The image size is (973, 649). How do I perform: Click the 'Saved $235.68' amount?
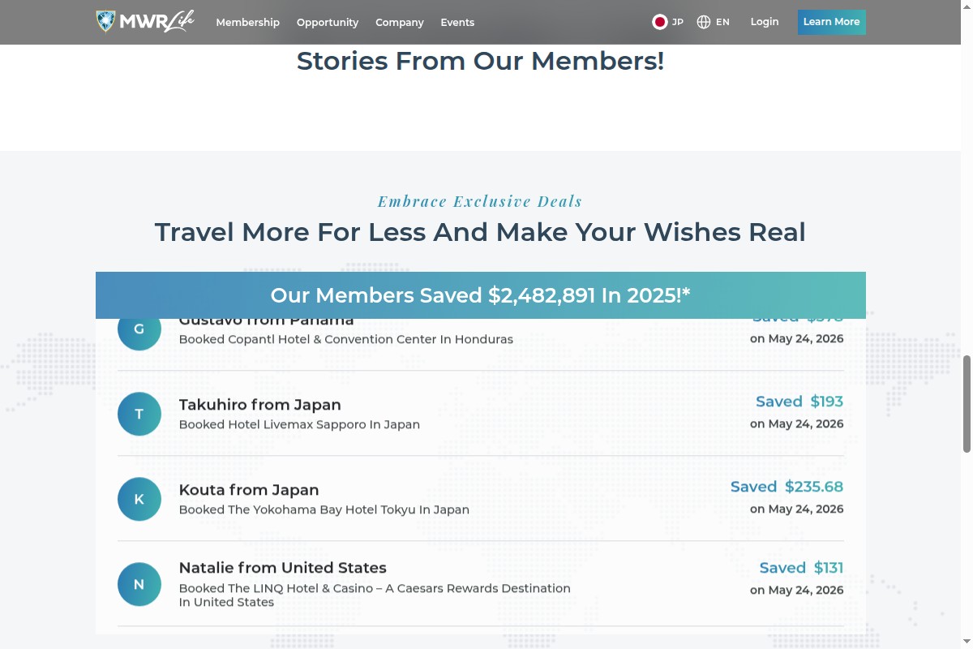coord(787,487)
